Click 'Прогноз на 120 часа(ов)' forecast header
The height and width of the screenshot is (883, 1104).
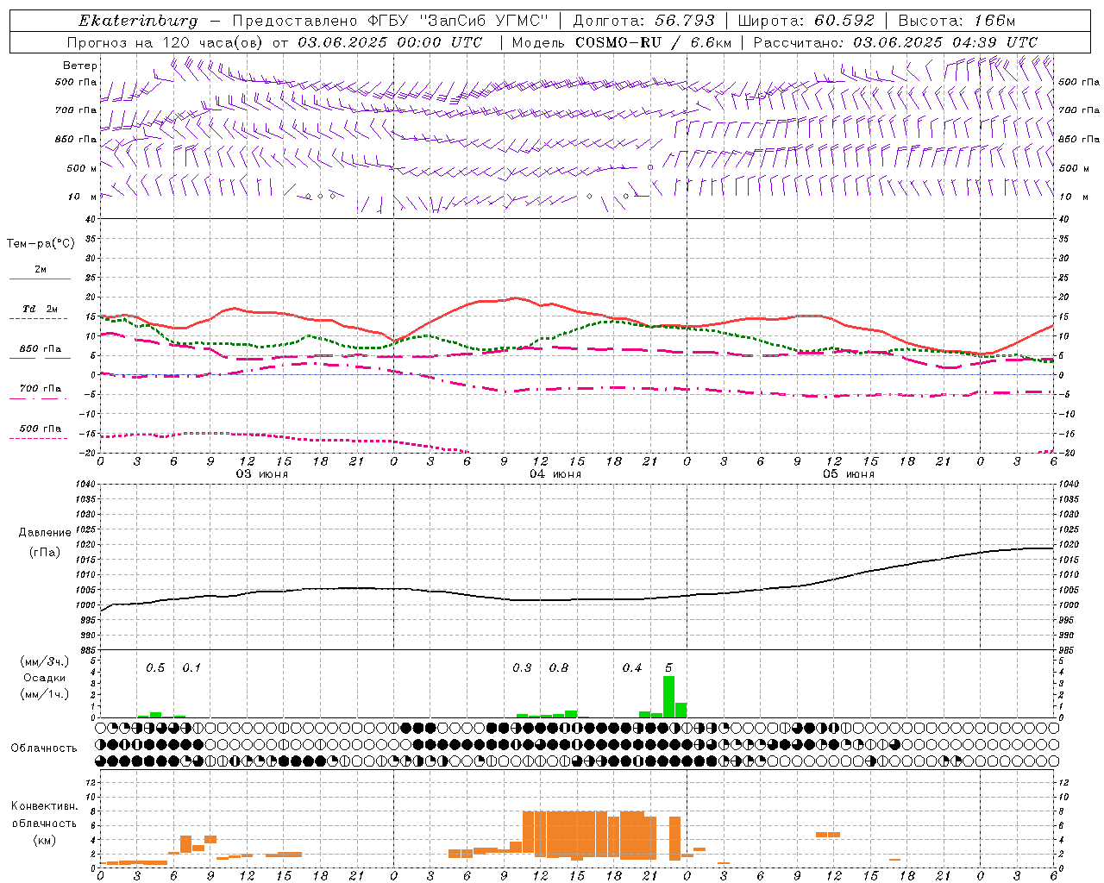[x=166, y=42]
